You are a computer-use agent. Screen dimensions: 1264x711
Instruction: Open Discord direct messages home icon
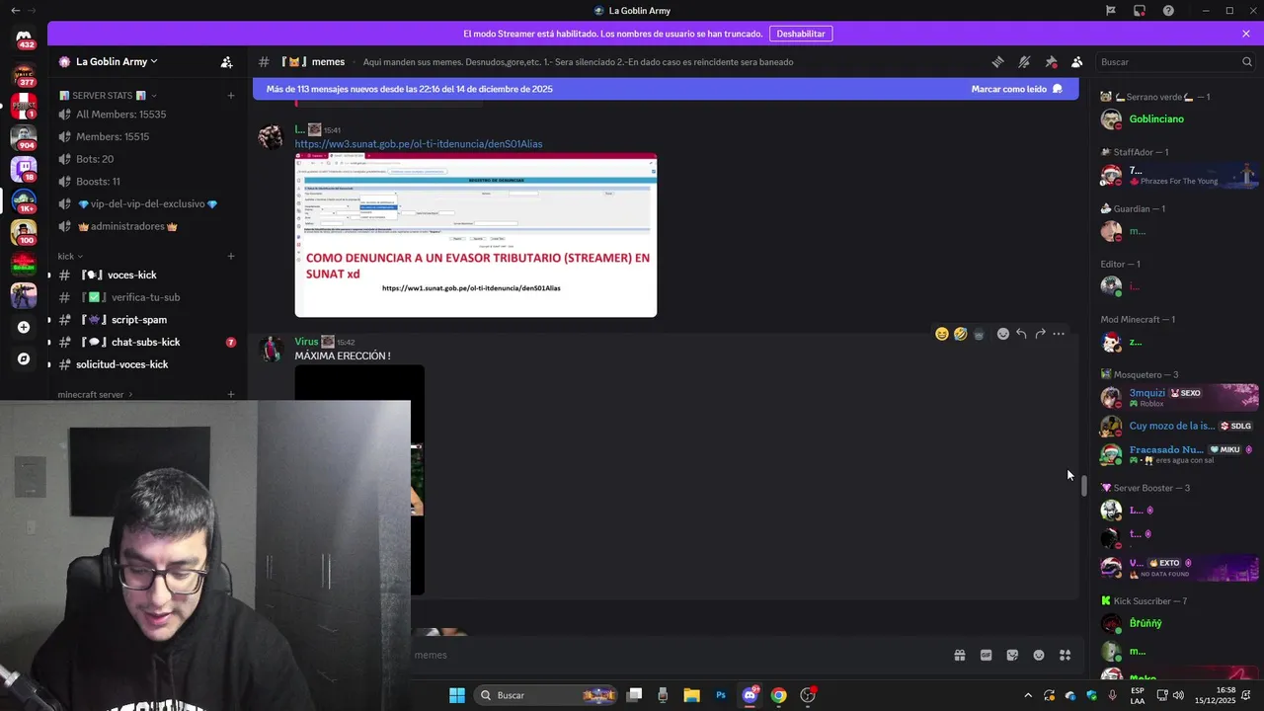tap(24, 39)
